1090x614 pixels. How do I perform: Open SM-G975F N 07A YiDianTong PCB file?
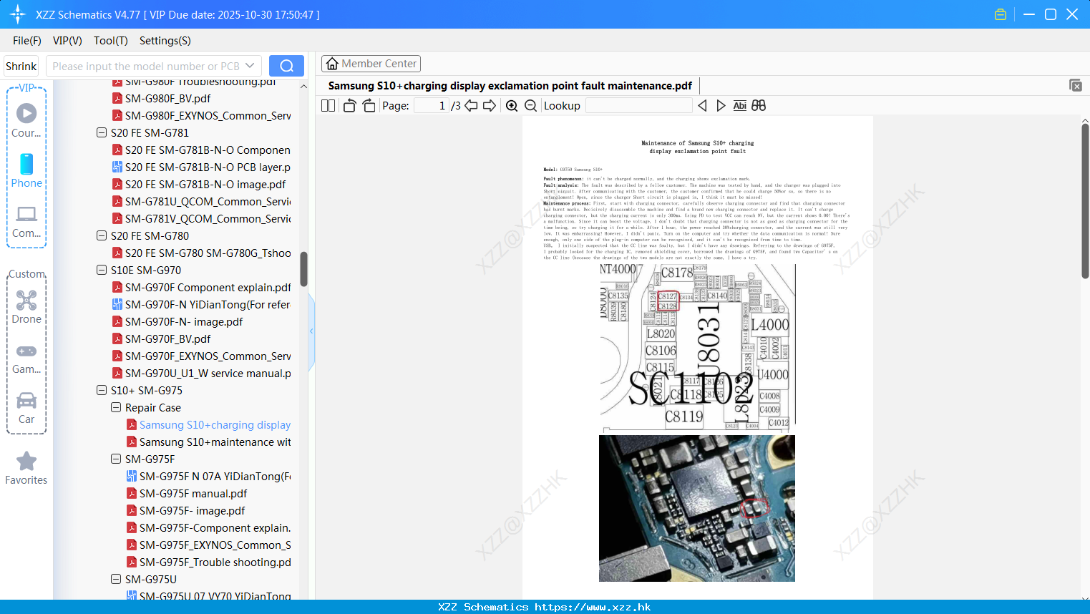(x=208, y=476)
